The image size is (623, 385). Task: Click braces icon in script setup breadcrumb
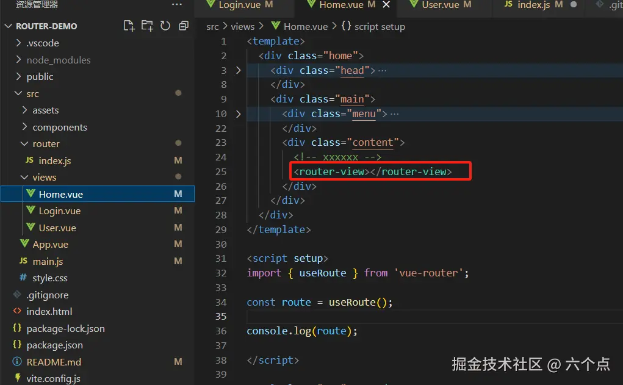tap(346, 26)
